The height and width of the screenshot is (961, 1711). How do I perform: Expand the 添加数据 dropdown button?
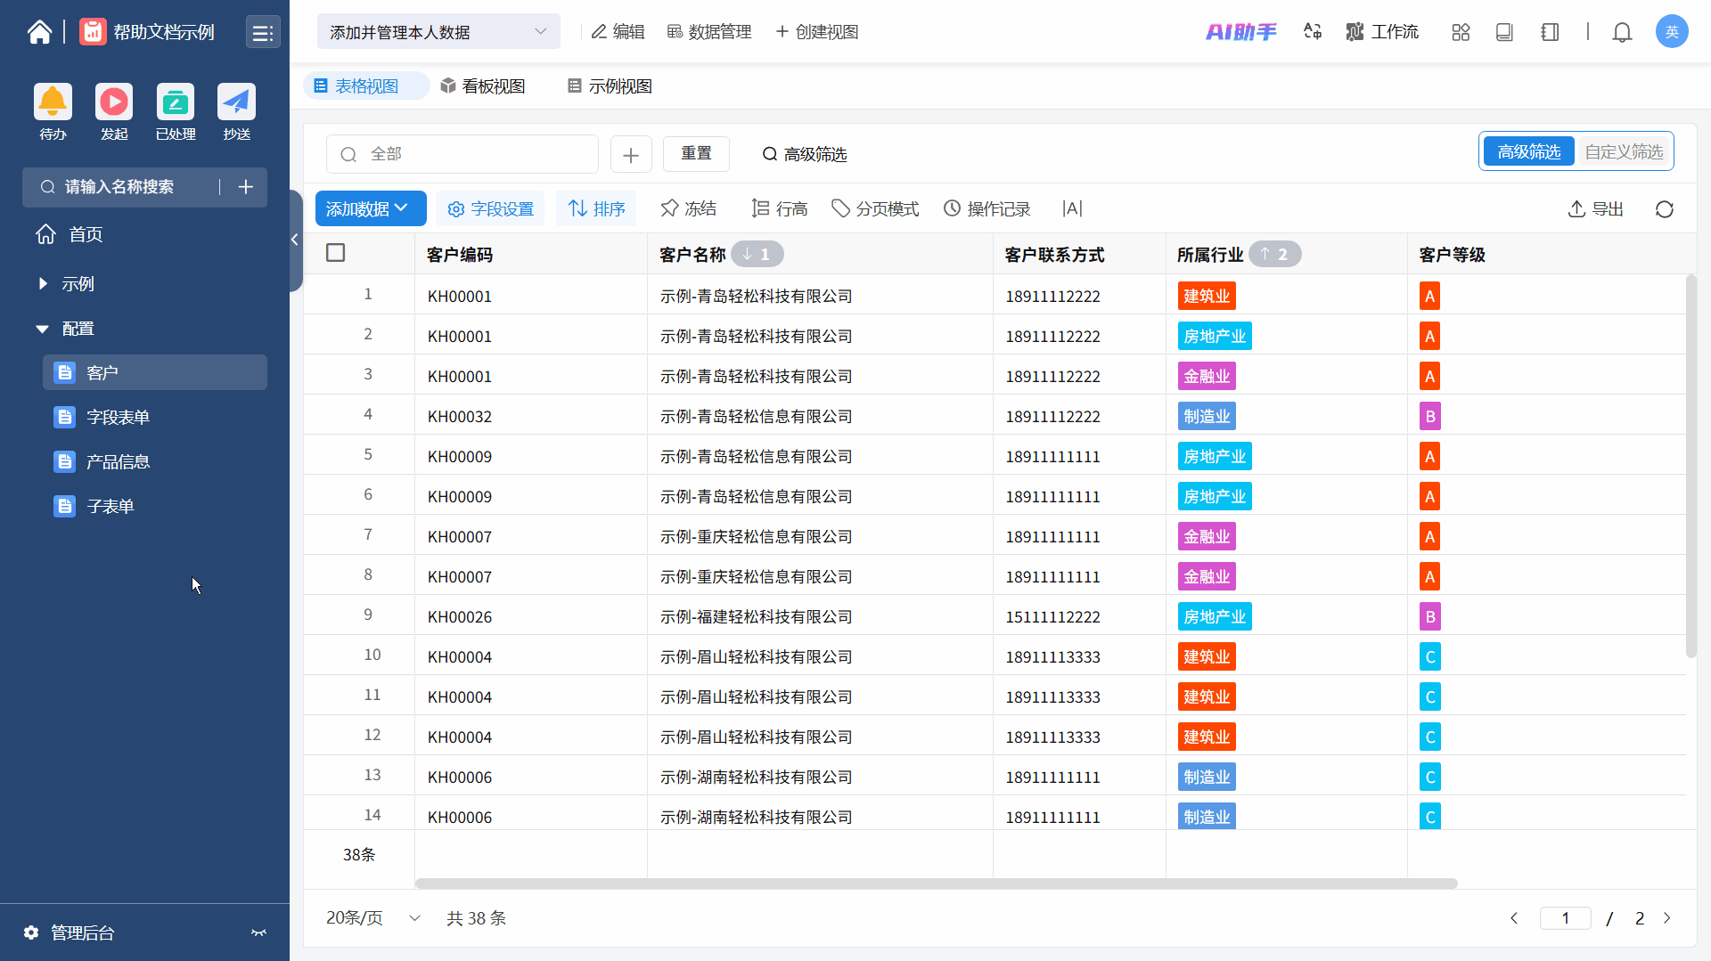[x=371, y=208]
